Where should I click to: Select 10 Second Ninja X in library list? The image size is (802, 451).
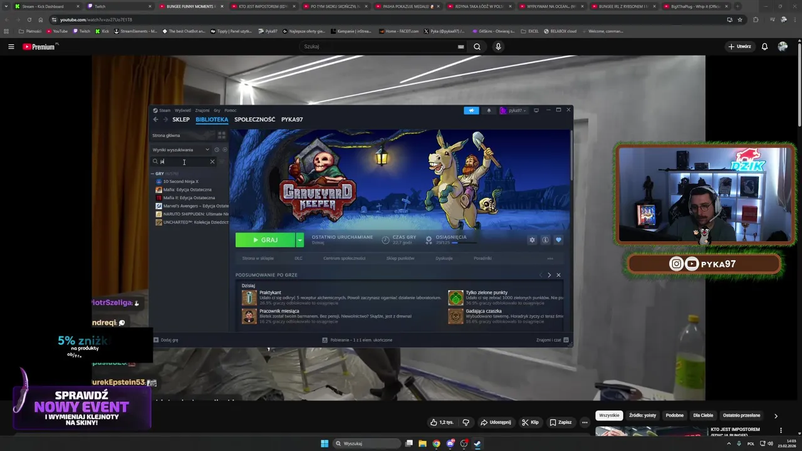(180, 181)
